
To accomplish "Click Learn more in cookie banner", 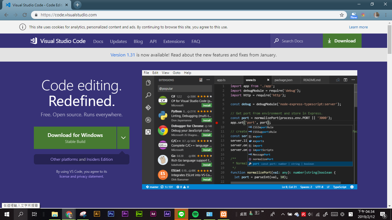I will 358,27.
